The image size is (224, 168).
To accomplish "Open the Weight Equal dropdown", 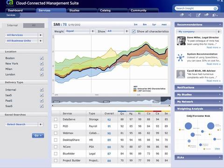I will point(80,31).
